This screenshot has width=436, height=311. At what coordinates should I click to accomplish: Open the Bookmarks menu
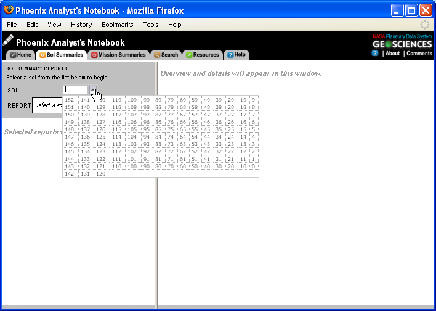(x=117, y=25)
